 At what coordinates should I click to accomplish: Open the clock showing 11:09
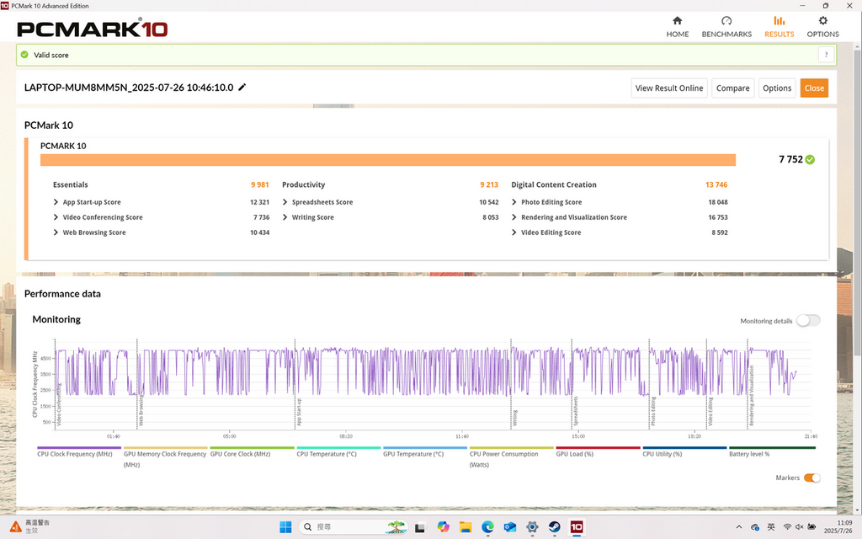click(x=838, y=527)
